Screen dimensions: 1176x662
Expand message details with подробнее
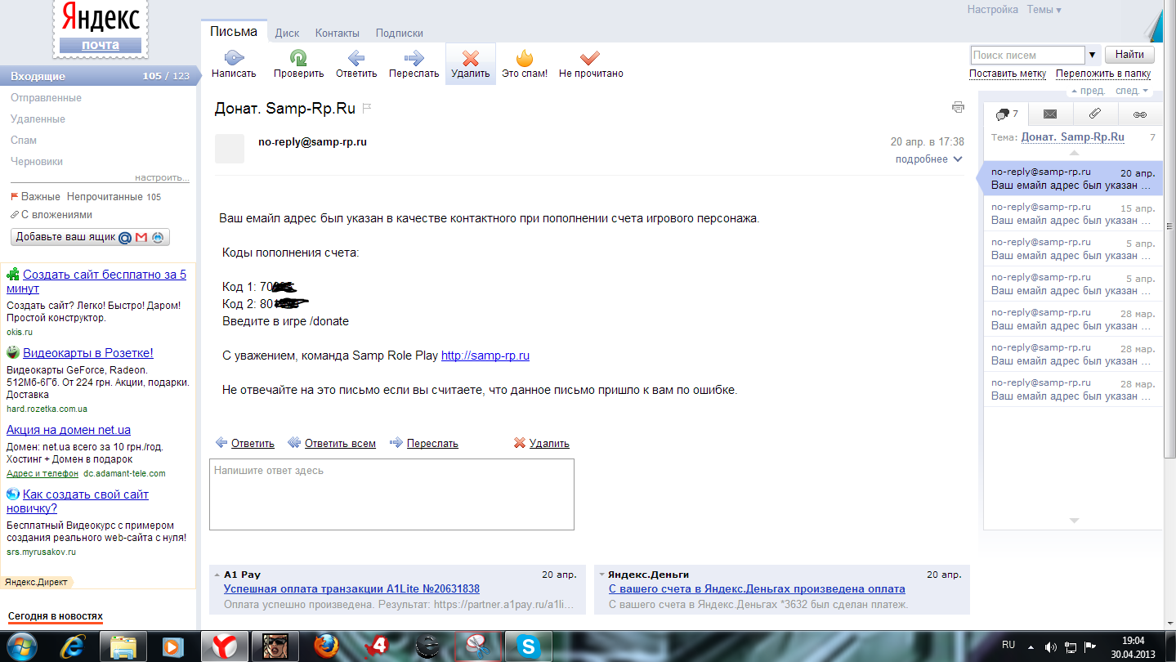click(x=928, y=159)
